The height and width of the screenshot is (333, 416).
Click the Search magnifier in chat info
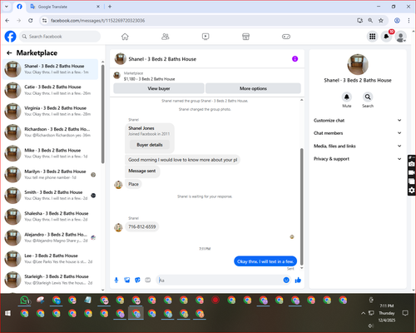pos(368,97)
